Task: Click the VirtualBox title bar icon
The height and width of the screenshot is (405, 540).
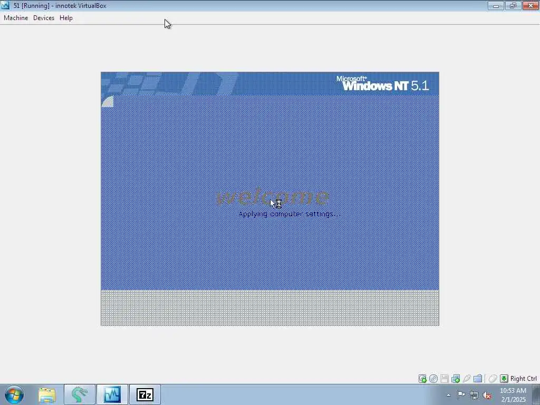Action: (x=5, y=5)
